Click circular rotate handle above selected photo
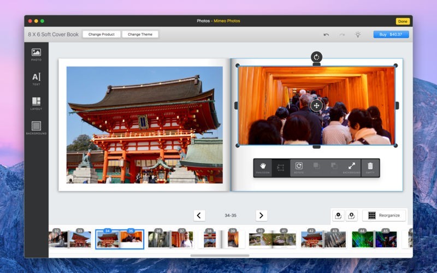 (x=316, y=57)
